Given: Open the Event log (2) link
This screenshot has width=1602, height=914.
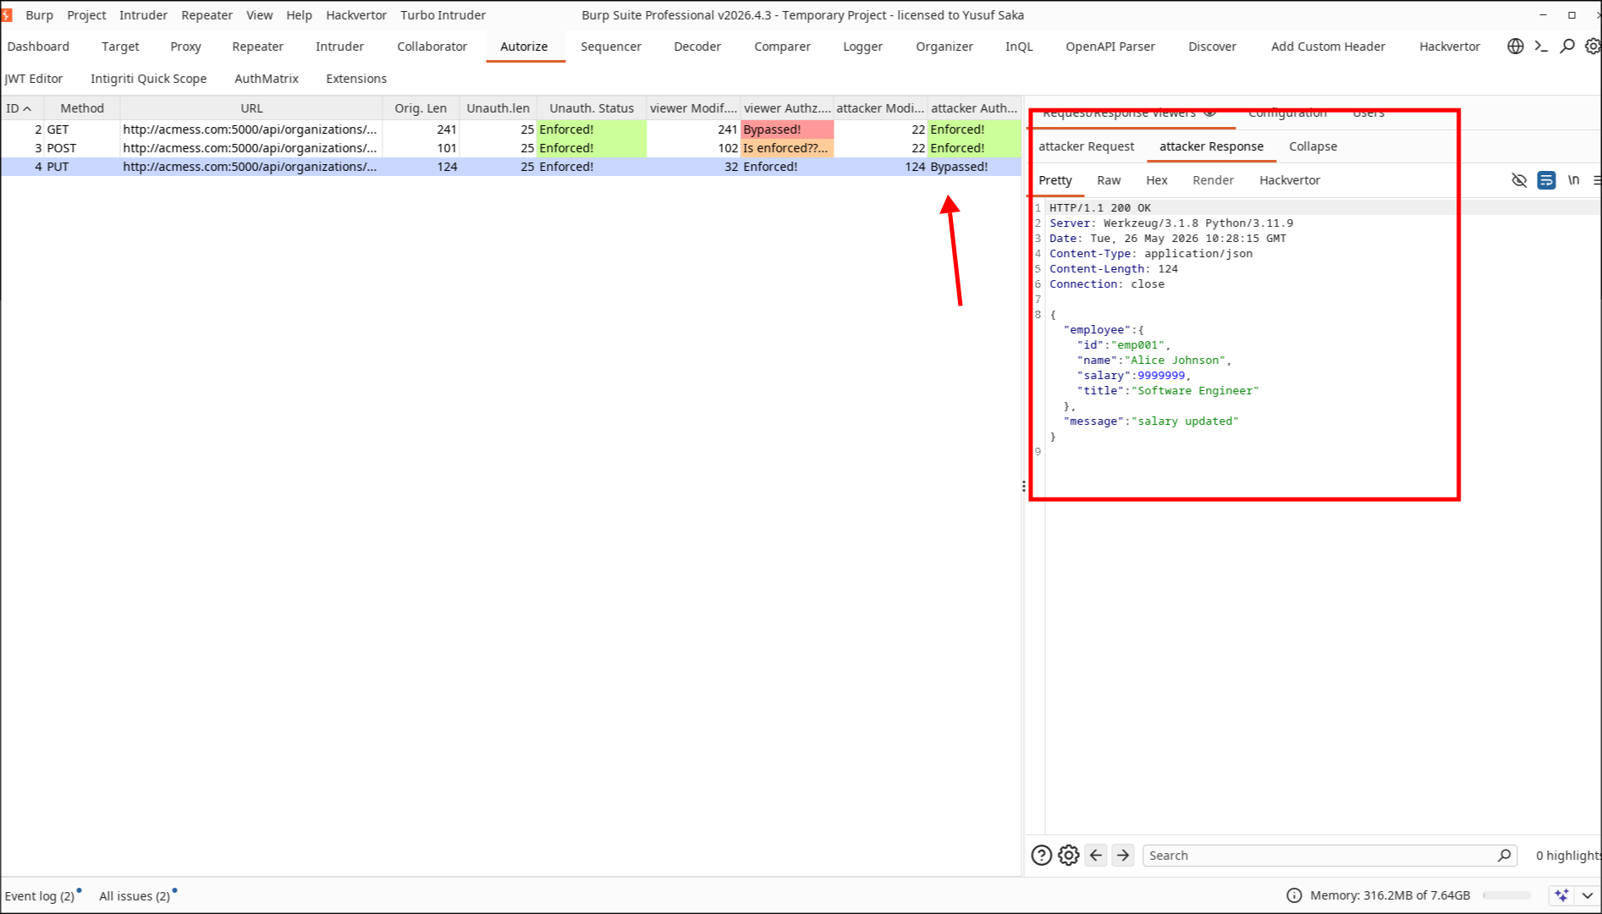Looking at the screenshot, I should (x=39, y=895).
